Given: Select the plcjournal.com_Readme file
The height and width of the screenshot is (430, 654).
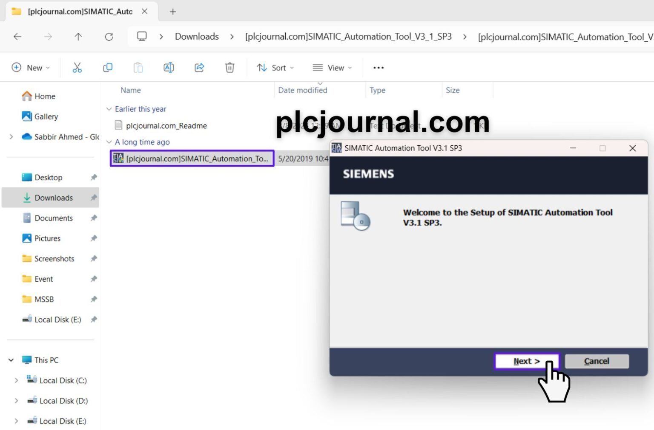Looking at the screenshot, I should tap(166, 126).
